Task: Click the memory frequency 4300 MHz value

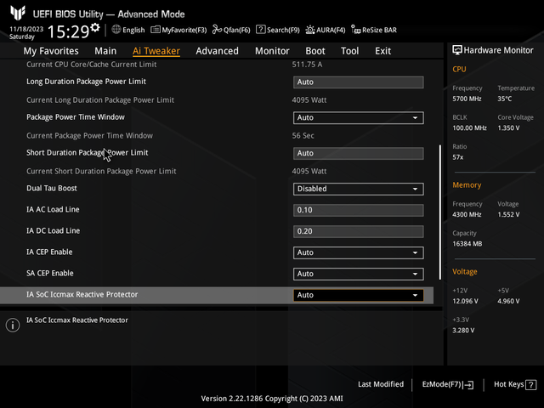Action: (x=467, y=215)
